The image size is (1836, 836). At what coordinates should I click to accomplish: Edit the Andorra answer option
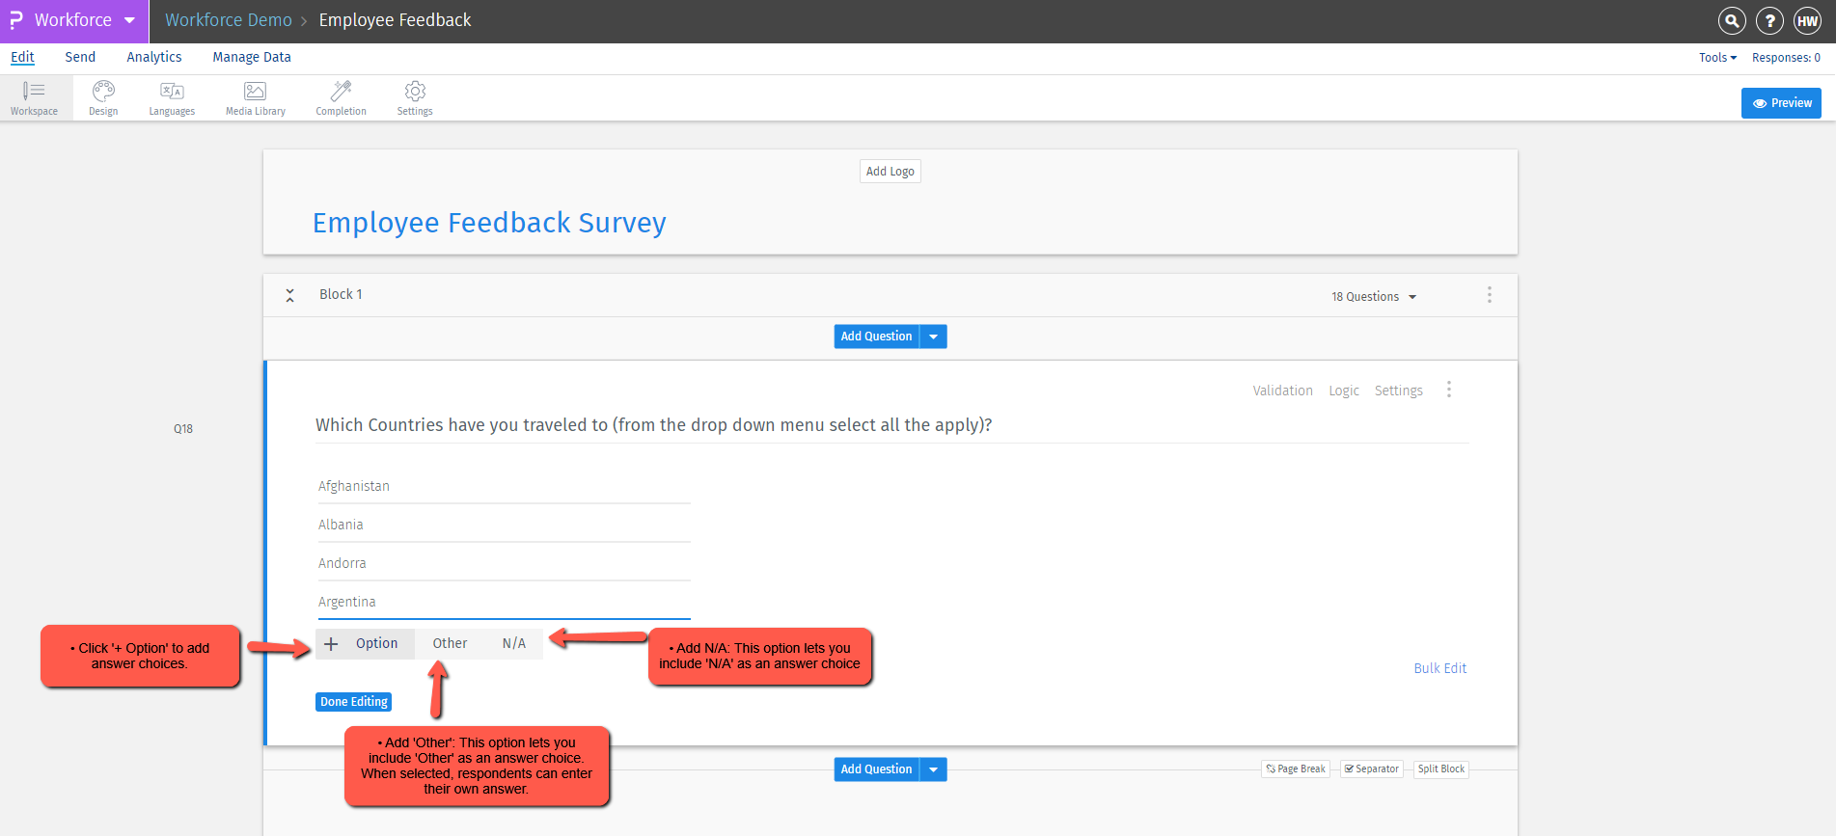(x=504, y=563)
